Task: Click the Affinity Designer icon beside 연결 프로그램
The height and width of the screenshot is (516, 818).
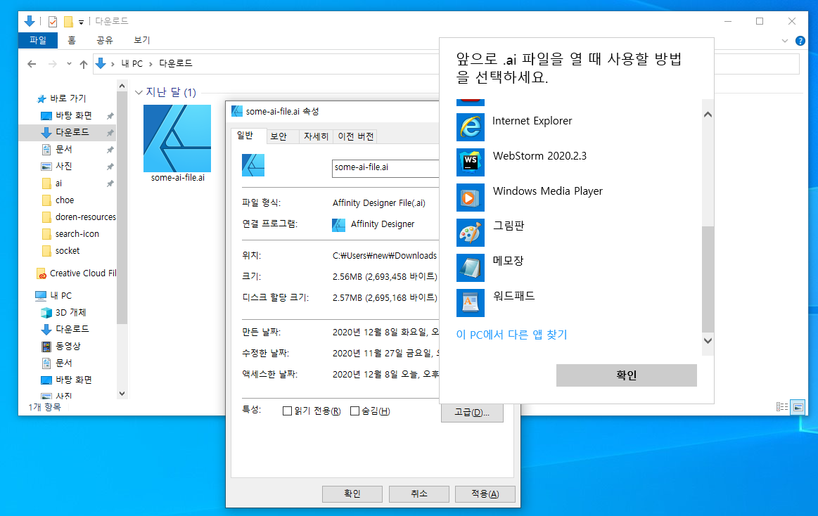Action: [x=339, y=224]
